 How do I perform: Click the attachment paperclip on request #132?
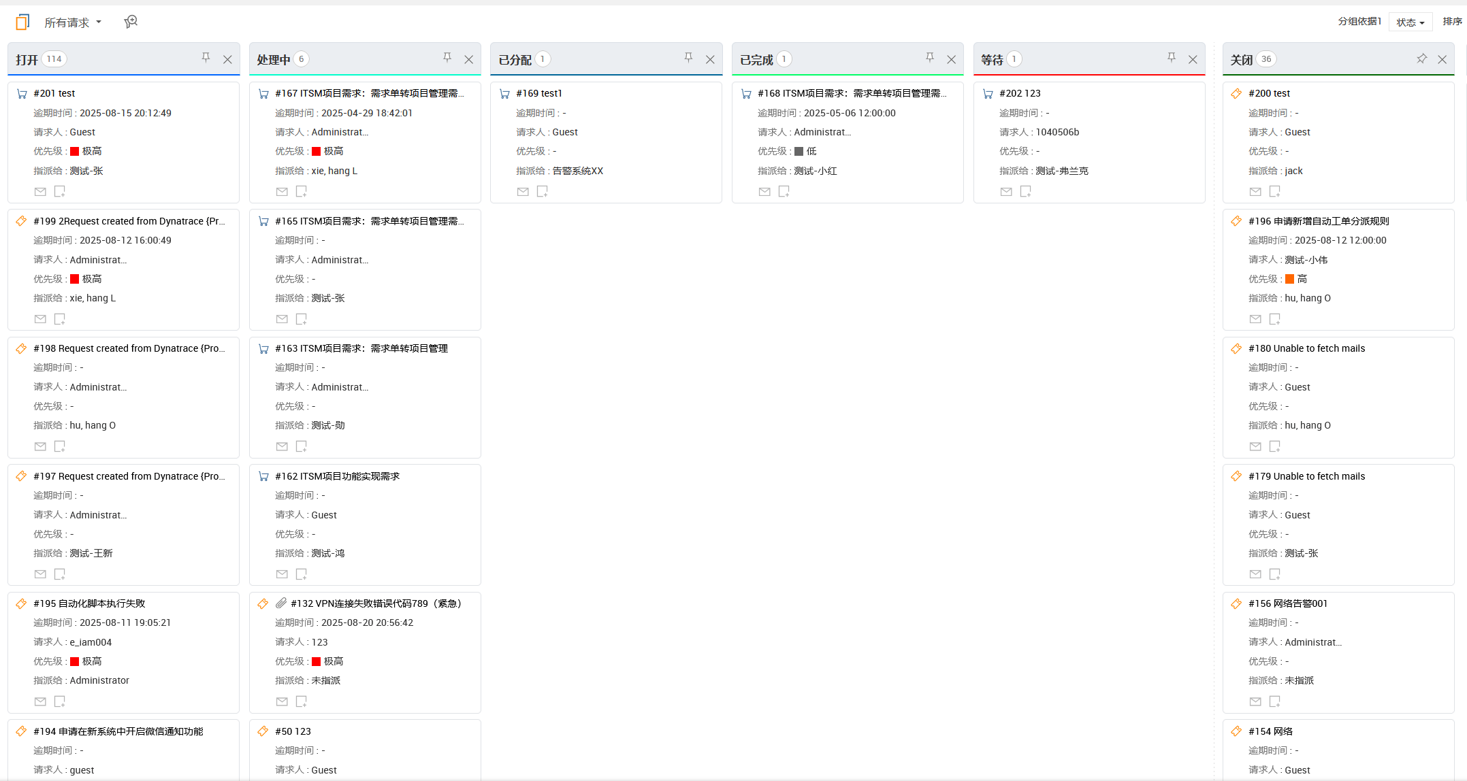[281, 603]
